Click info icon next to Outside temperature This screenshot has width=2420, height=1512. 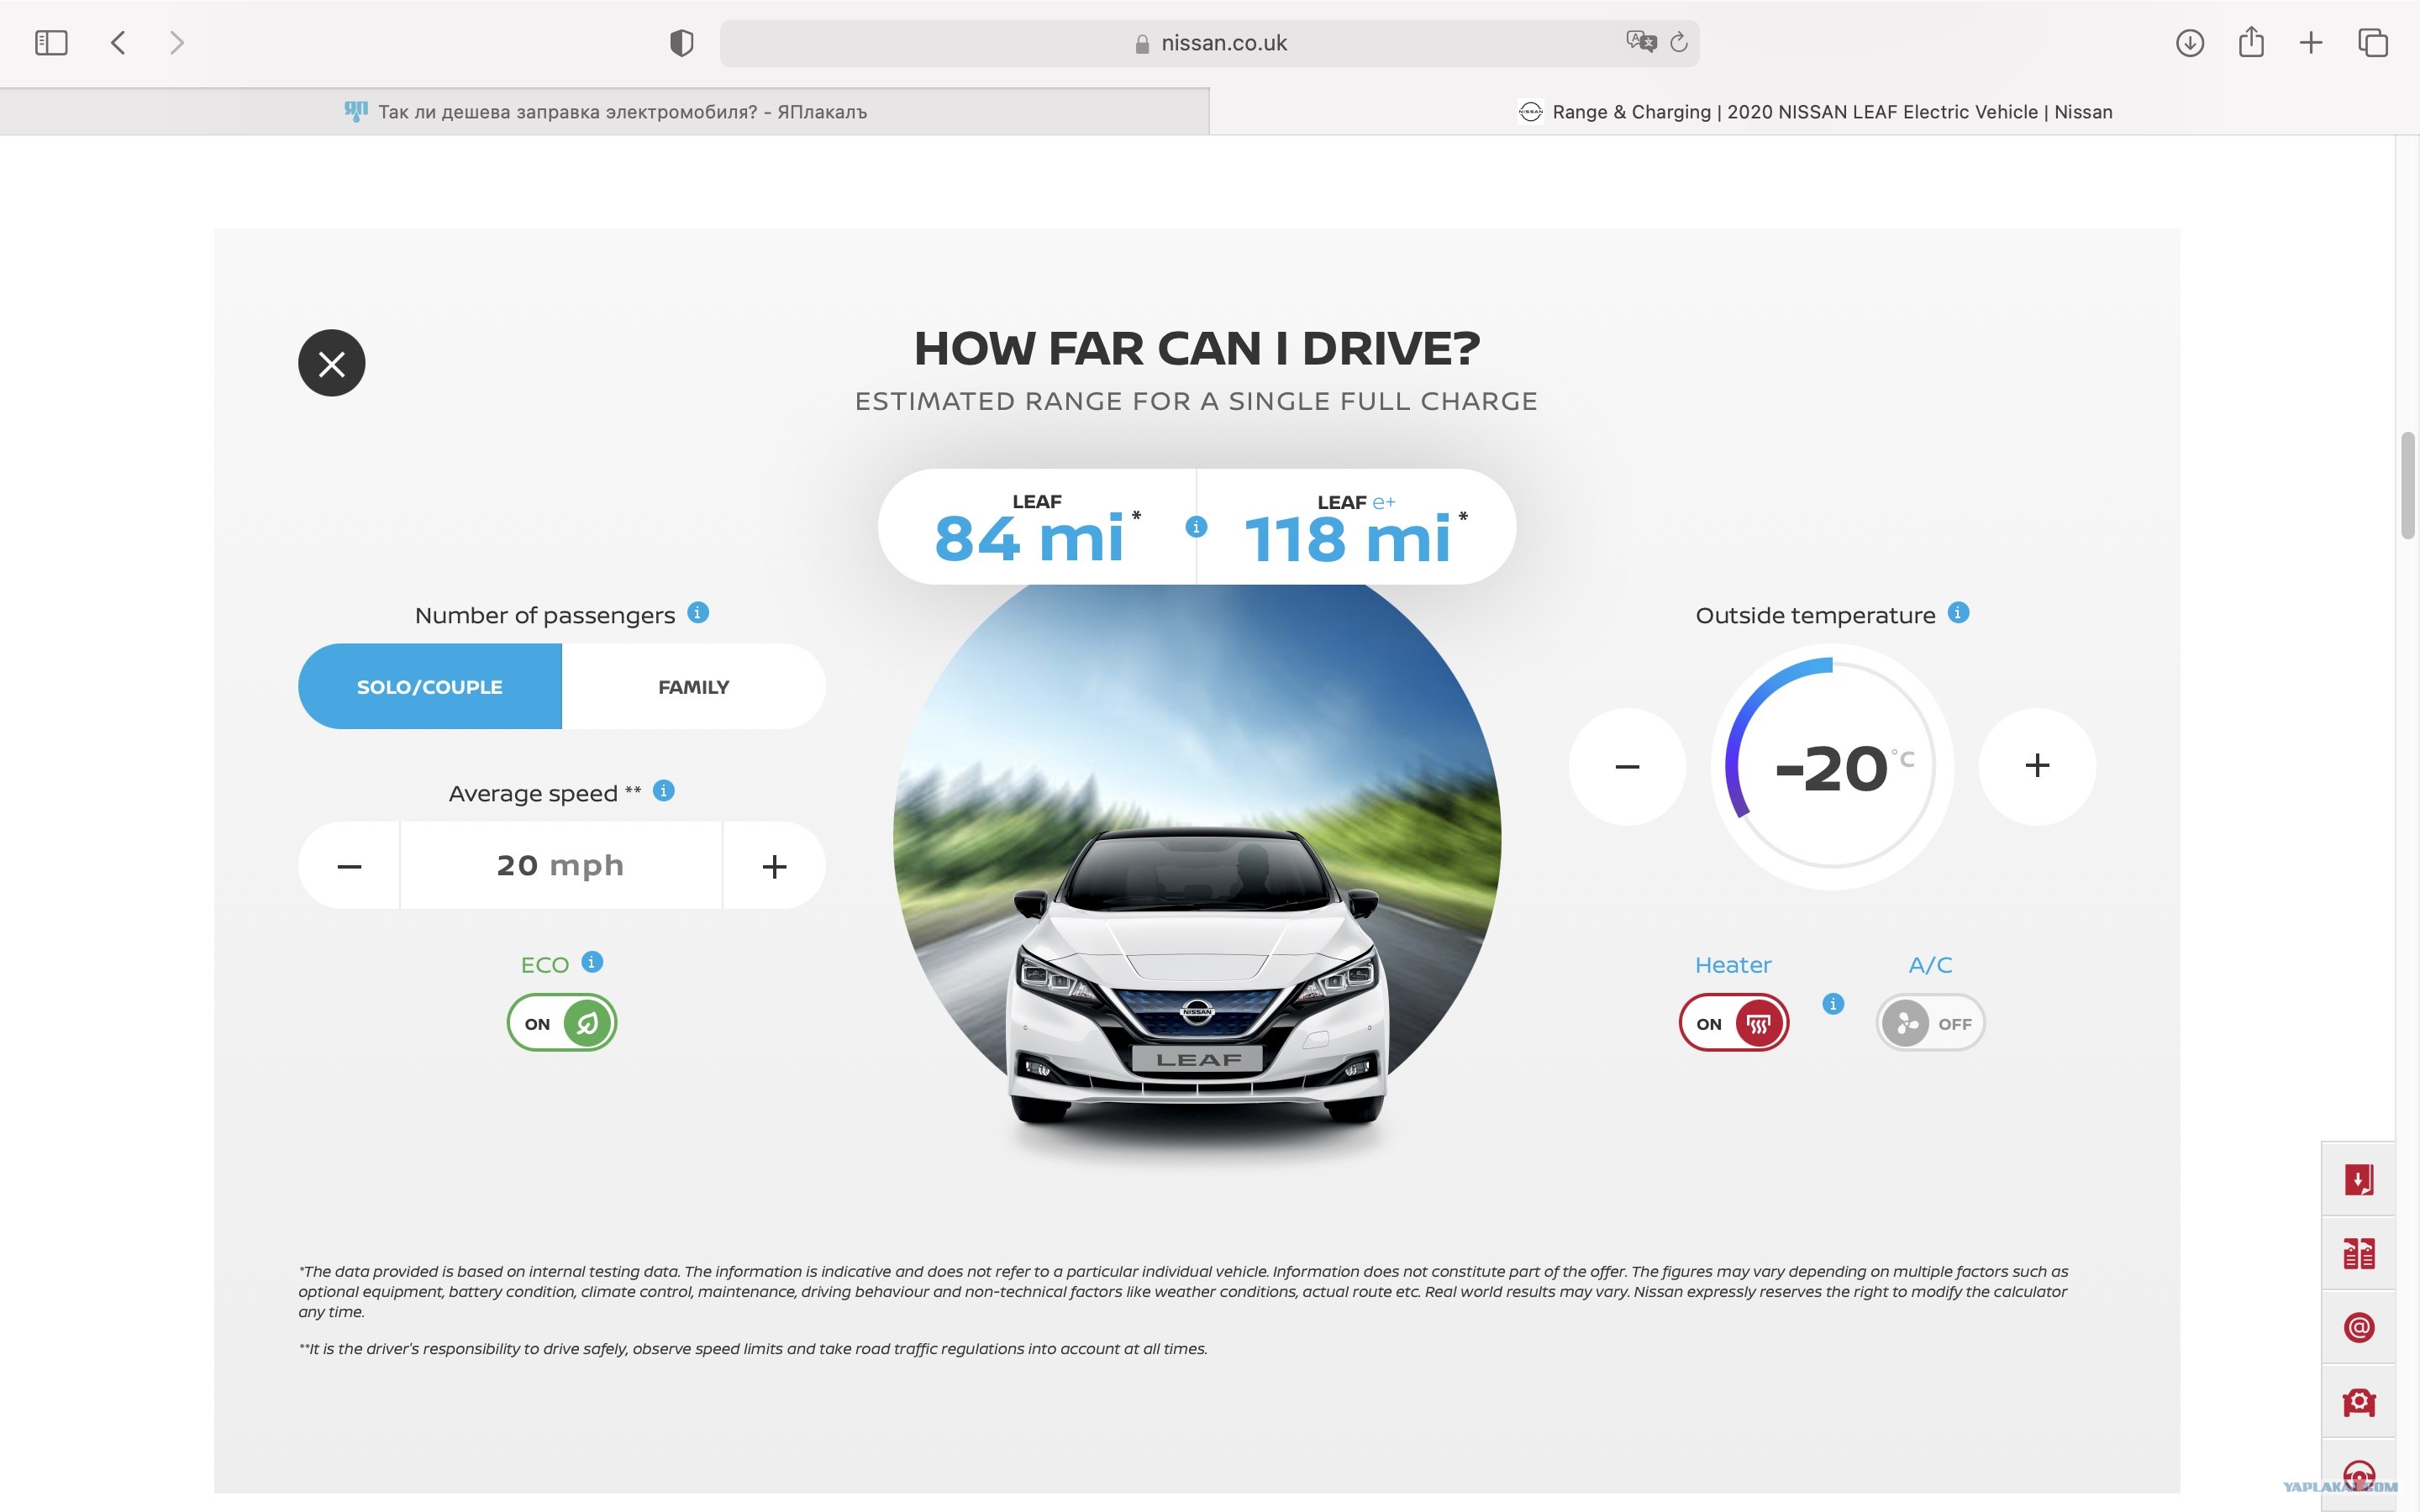pyautogui.click(x=1958, y=613)
